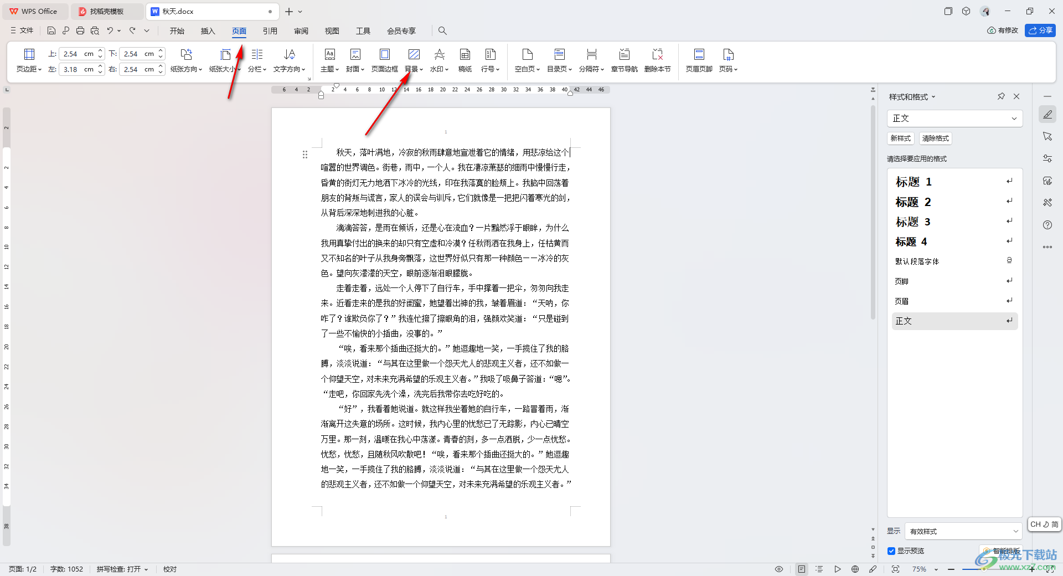
Task: Expand the spell check (拼写检查) dropdown
Action: tap(147, 569)
